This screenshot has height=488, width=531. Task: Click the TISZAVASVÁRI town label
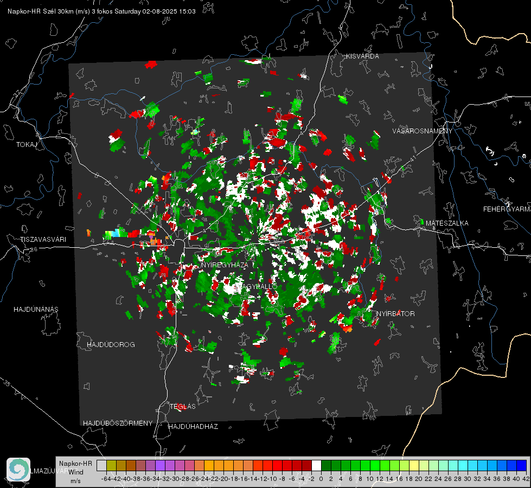point(43,240)
